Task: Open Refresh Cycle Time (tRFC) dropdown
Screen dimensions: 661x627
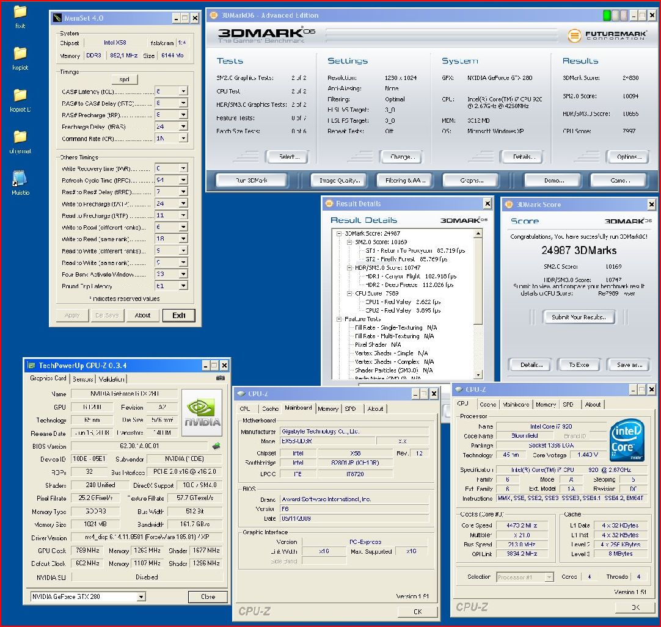Action: coord(183,180)
